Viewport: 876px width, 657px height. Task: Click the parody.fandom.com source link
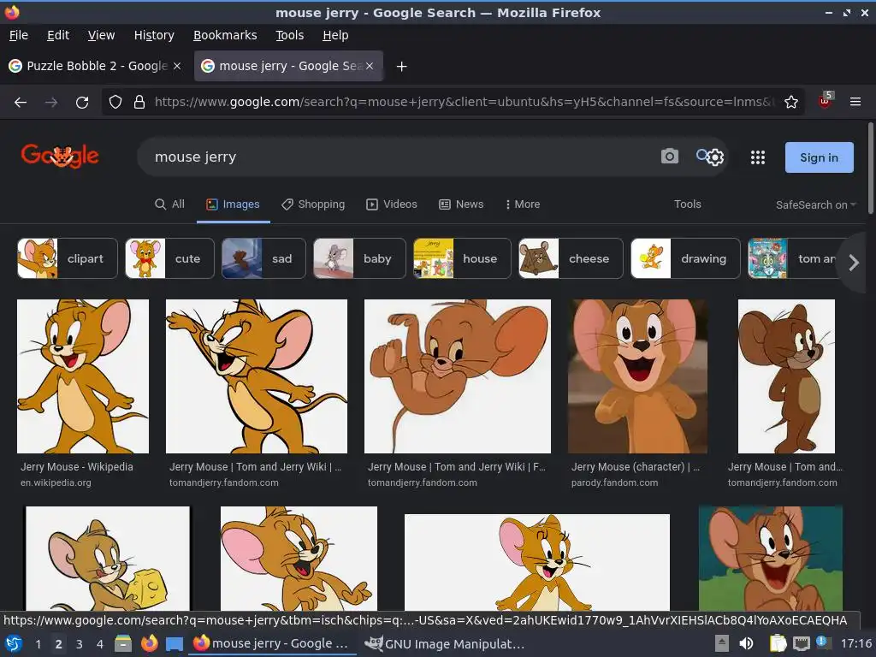pos(614,482)
